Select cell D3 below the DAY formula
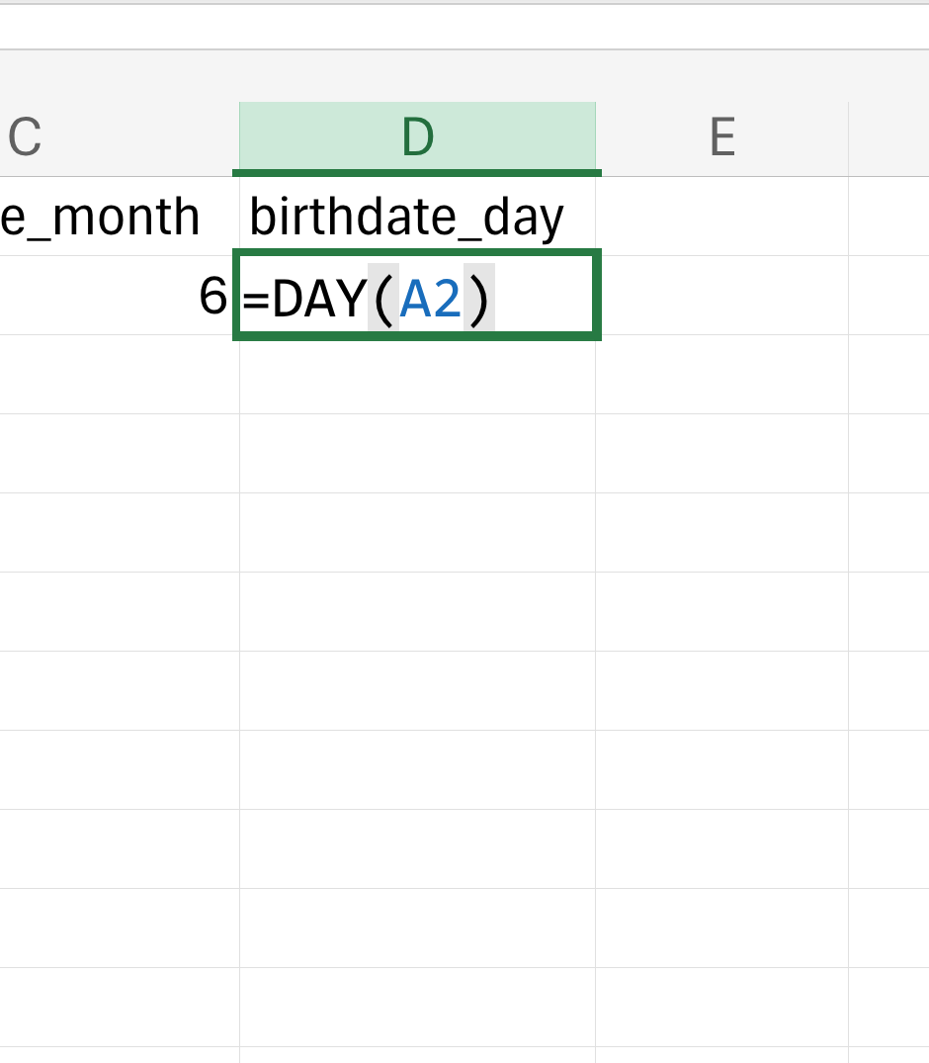The image size is (929, 1063). 417,374
